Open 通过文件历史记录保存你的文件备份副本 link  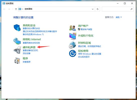[40, 31]
